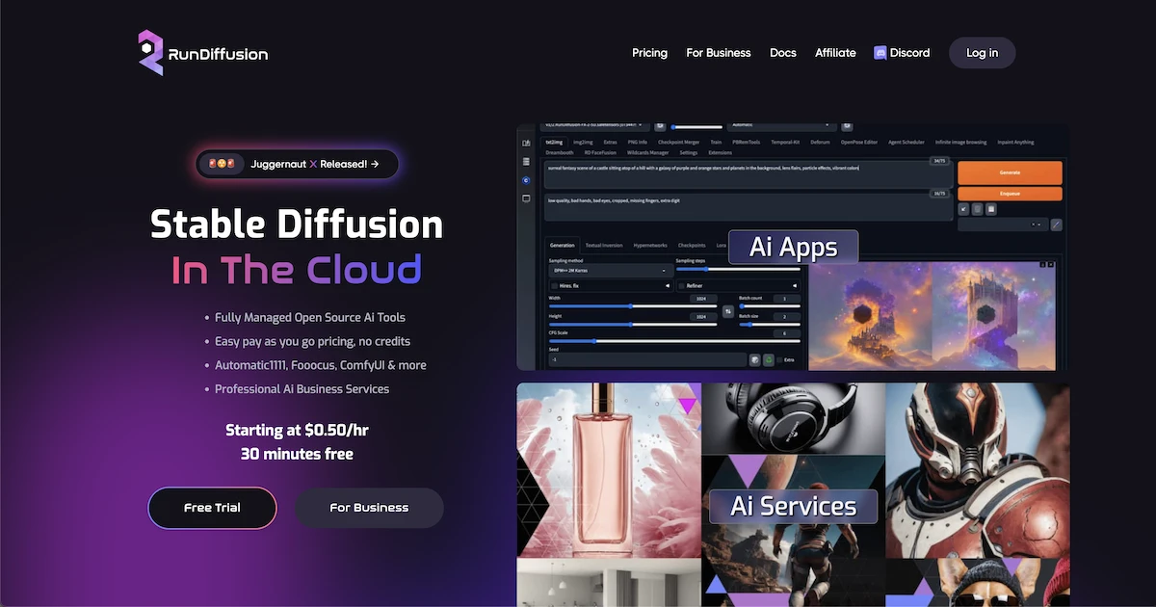
Task: Start the Free Trial
Action: [212, 508]
